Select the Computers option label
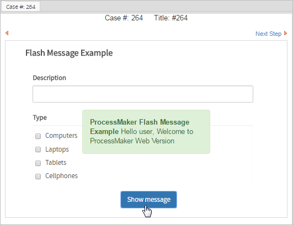 point(61,136)
